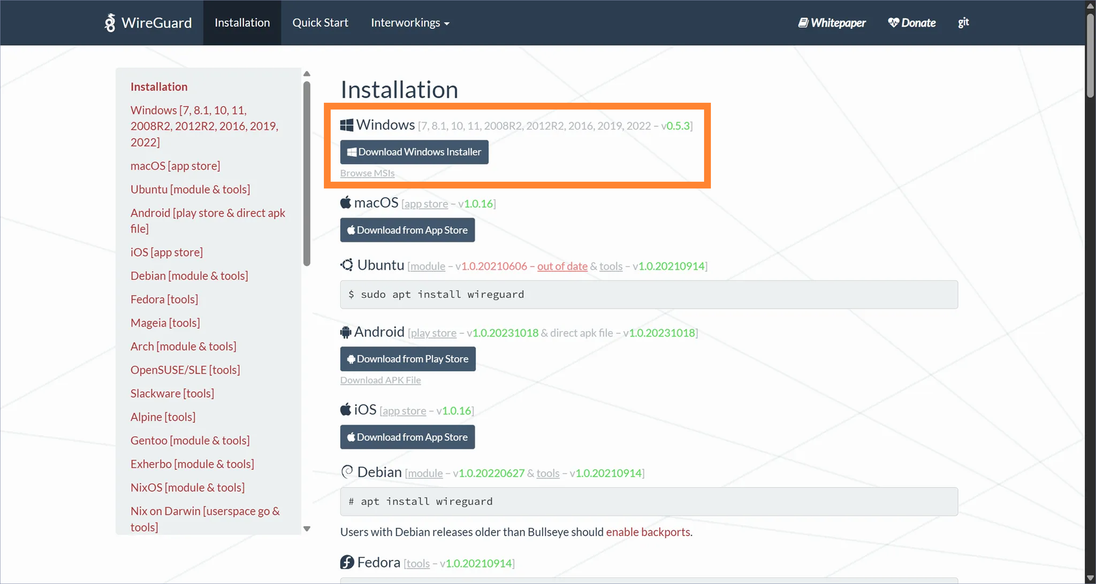Select Nix on Darwin entry in sidebar
Image resolution: width=1096 pixels, height=584 pixels.
(205, 519)
